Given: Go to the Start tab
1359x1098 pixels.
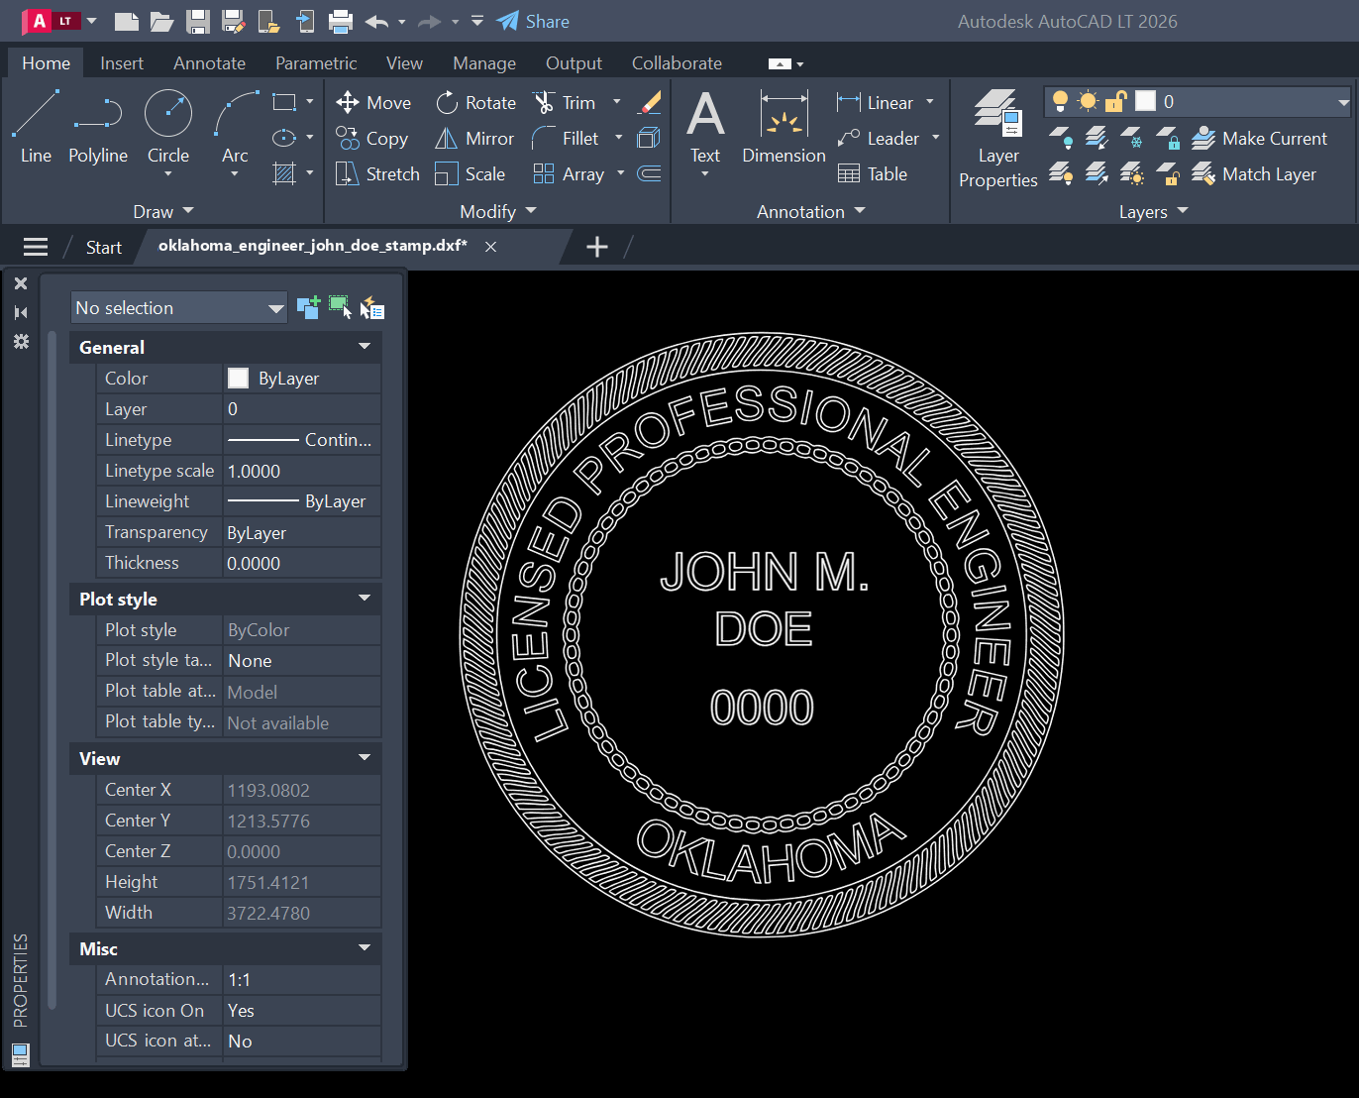Looking at the screenshot, I should pyautogui.click(x=103, y=247).
